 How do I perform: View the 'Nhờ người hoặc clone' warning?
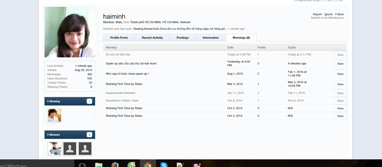(x=340, y=74)
